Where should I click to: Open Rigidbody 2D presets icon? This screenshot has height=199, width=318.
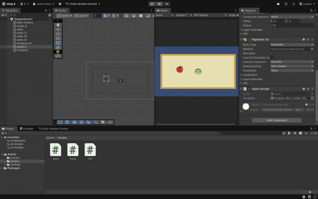click(308, 40)
